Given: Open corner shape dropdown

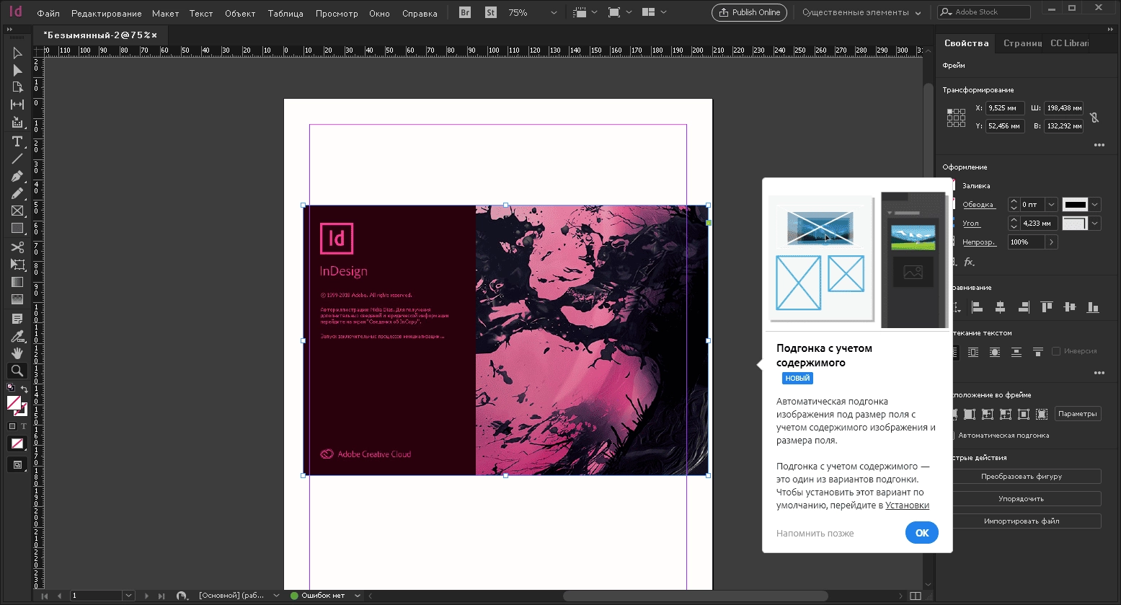Looking at the screenshot, I should tap(1095, 224).
